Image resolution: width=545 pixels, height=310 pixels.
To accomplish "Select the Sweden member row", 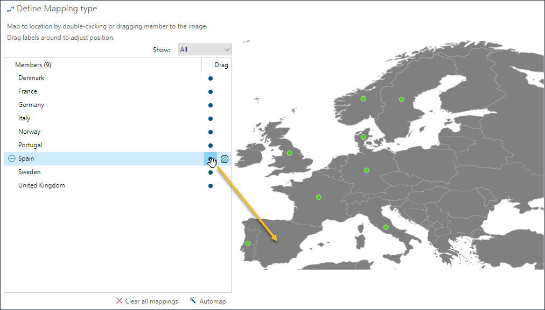I will pyautogui.click(x=117, y=172).
